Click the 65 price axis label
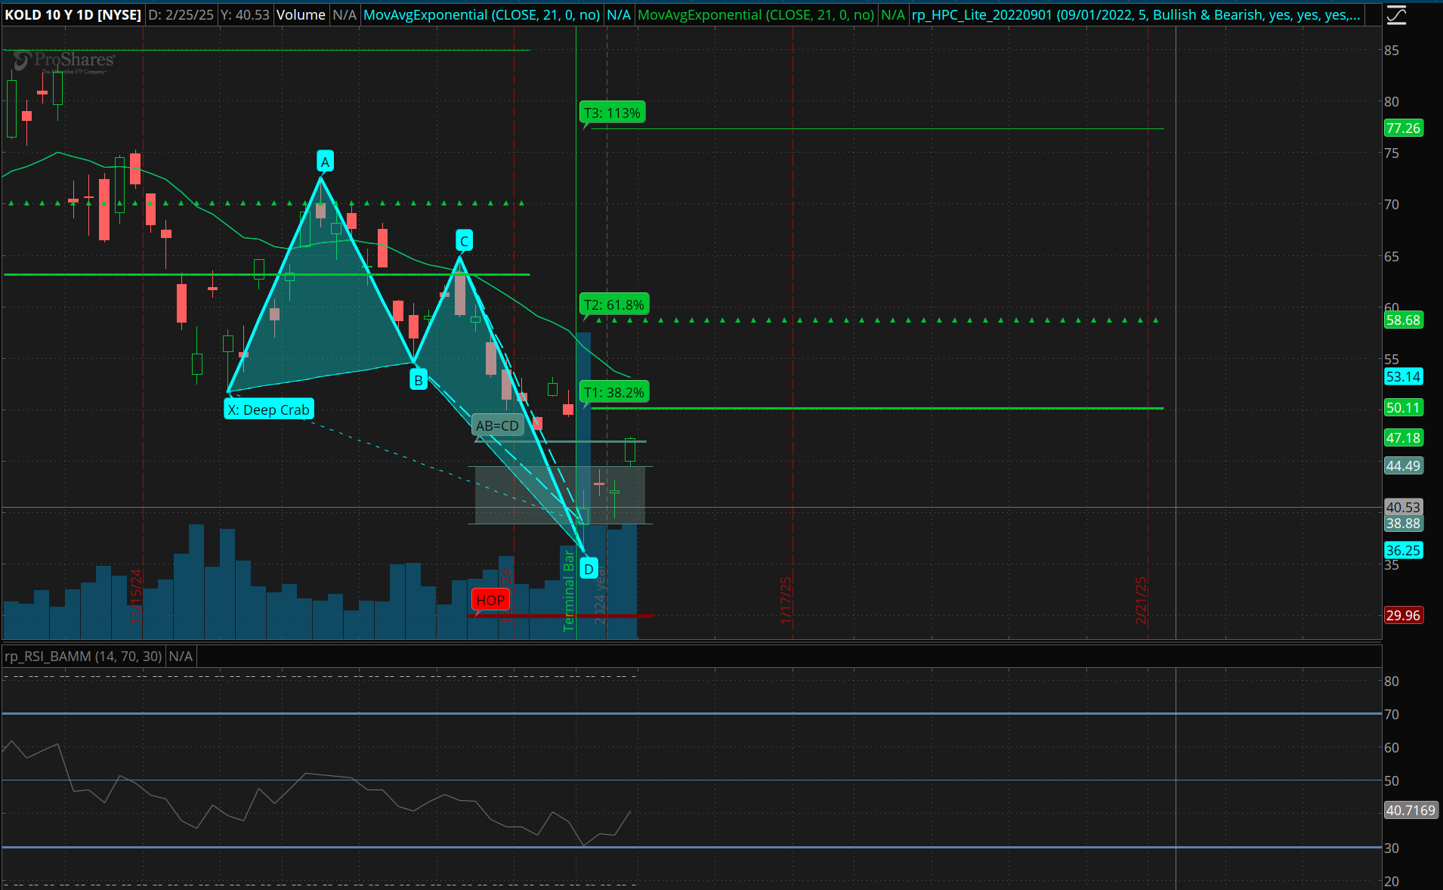 click(x=1392, y=257)
